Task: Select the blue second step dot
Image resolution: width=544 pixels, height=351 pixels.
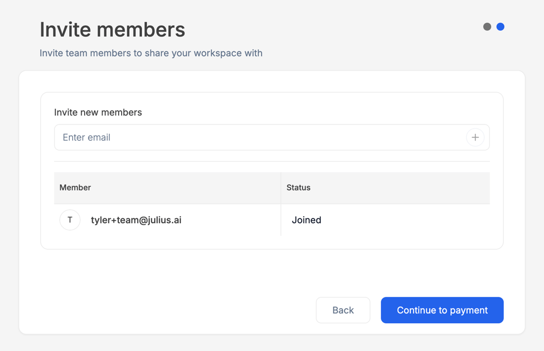Action: coord(500,27)
